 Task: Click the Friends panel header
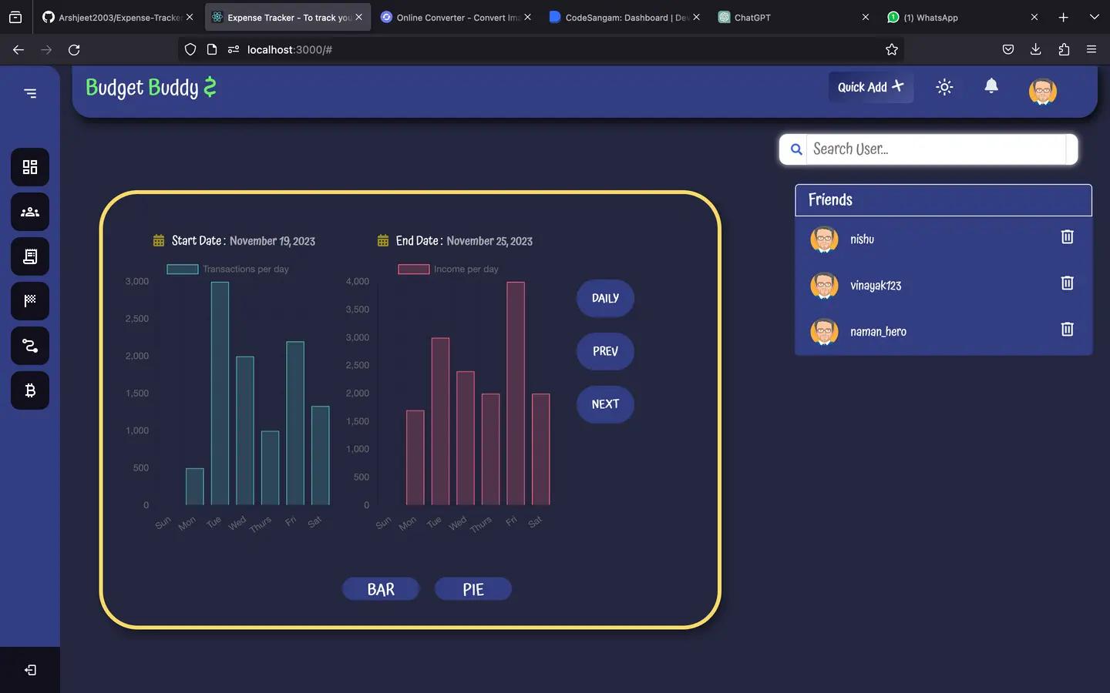pyautogui.click(x=943, y=200)
